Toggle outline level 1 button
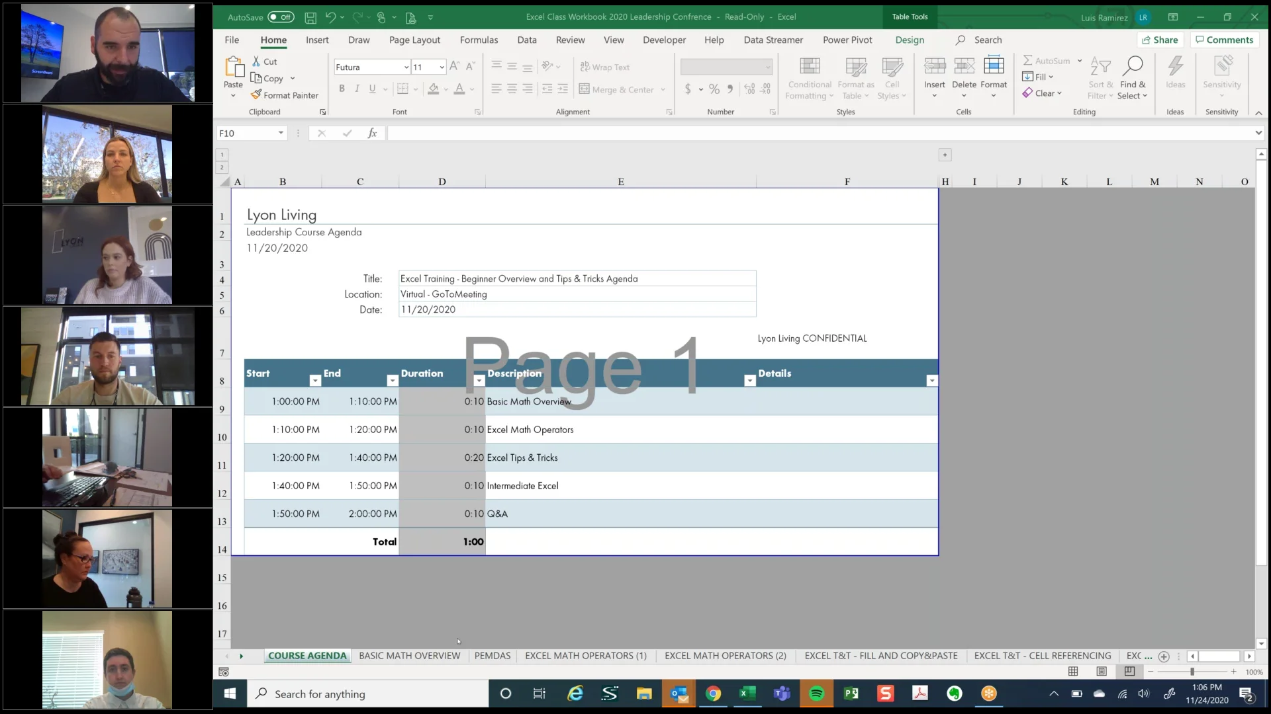The image size is (1271, 714). click(x=222, y=155)
